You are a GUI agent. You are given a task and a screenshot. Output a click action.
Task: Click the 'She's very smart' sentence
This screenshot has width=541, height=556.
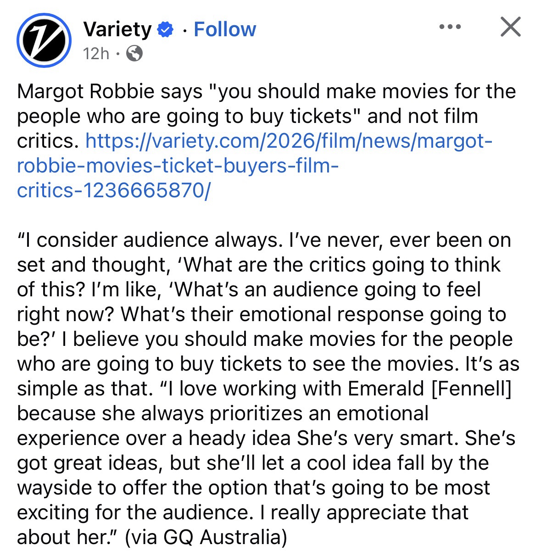[376, 438]
